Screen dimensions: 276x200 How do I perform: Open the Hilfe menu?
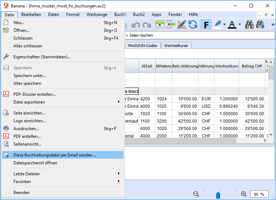193,14
